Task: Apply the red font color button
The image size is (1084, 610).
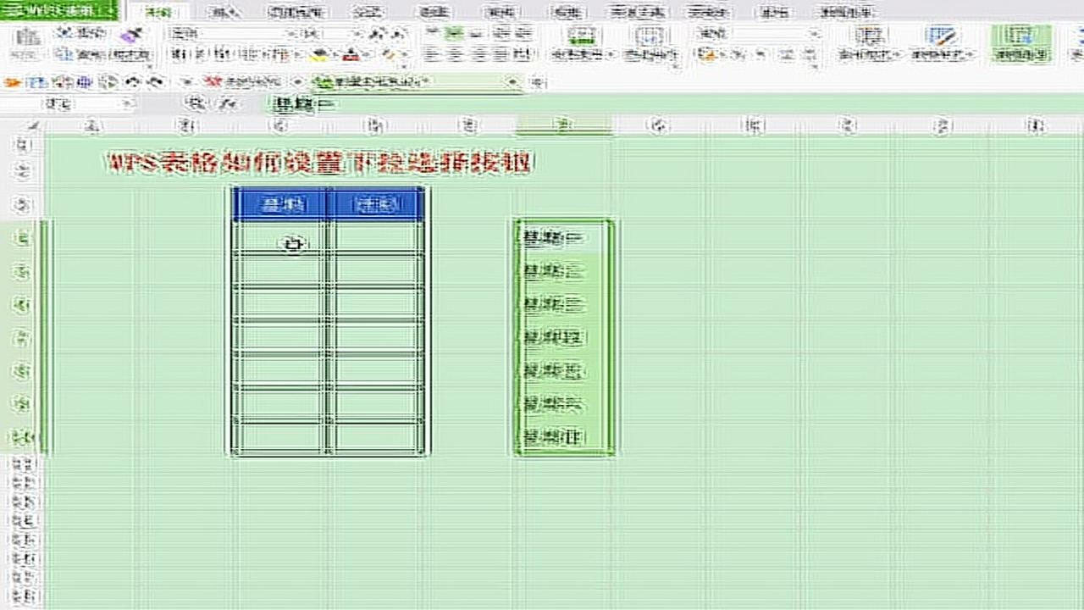Action: coord(351,54)
